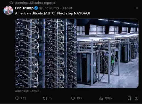Click the tweet text about NASDAQ
The height and width of the screenshot is (104, 142).
click(x=52, y=13)
